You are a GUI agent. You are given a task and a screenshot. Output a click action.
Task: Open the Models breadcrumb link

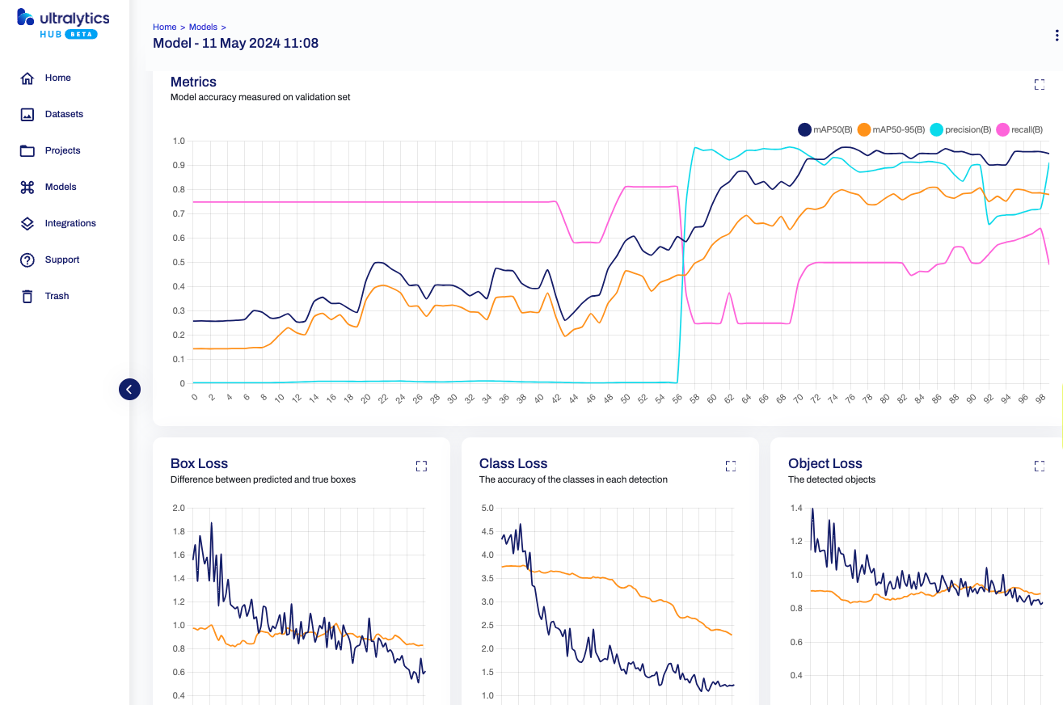click(203, 27)
